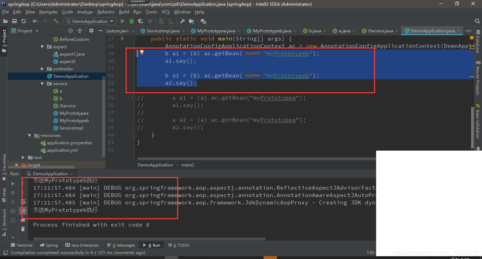Screen dimensions: 482x259
Task: Click the tool windows toggle in the status bar corner
Action: (x=5, y=253)
